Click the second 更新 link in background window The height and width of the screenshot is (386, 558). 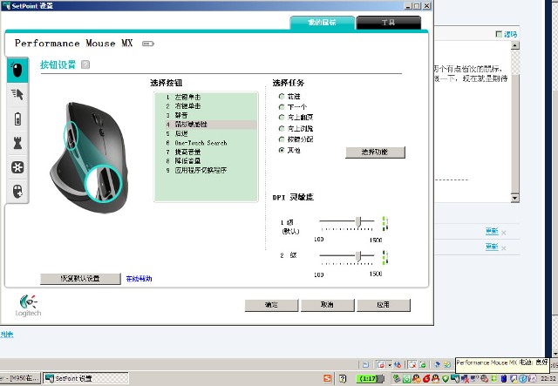click(x=492, y=247)
